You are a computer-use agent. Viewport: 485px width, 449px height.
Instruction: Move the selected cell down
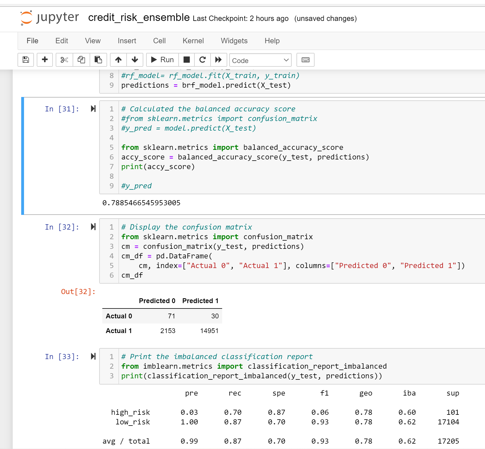(135, 60)
